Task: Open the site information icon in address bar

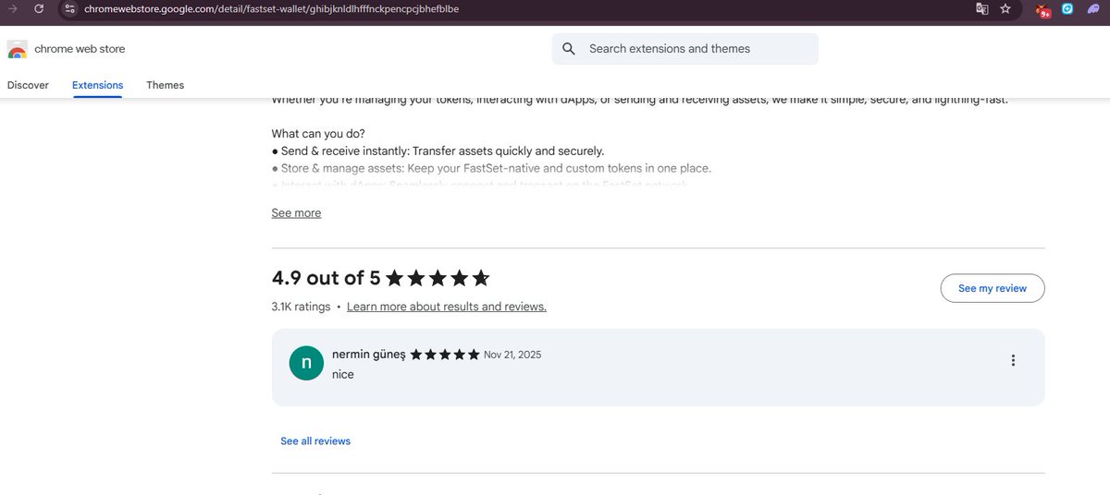Action: [70, 9]
